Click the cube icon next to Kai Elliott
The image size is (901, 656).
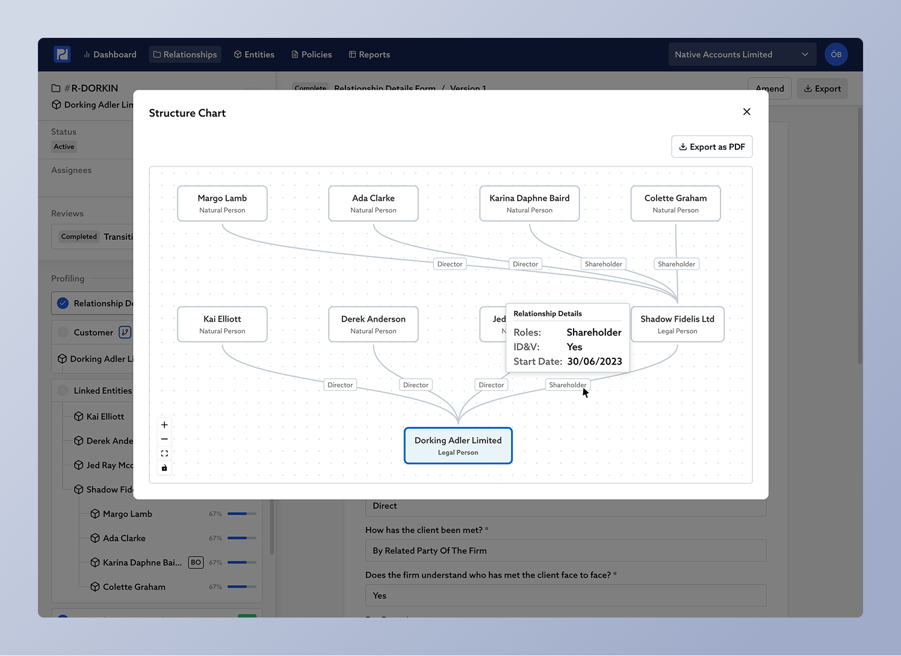(79, 416)
